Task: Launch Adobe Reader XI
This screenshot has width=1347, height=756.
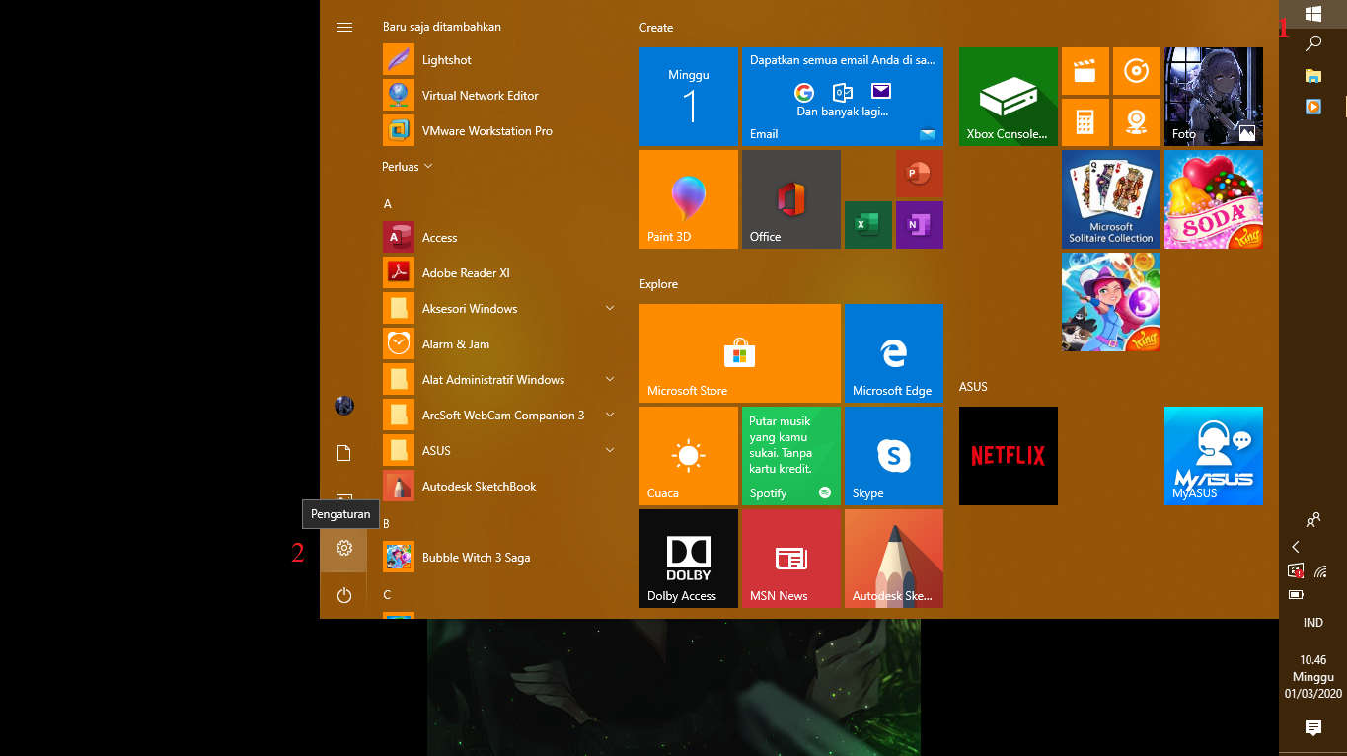Action: pos(501,273)
